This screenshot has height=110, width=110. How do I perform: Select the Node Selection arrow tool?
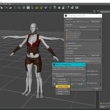32,8
